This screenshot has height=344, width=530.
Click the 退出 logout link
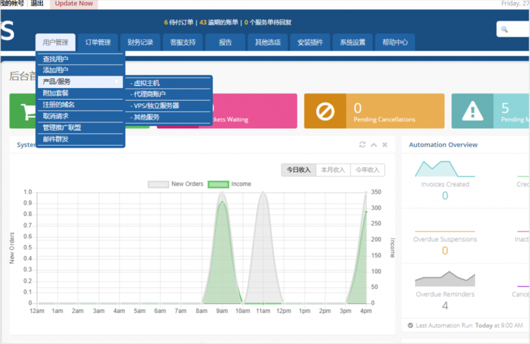(37, 3)
